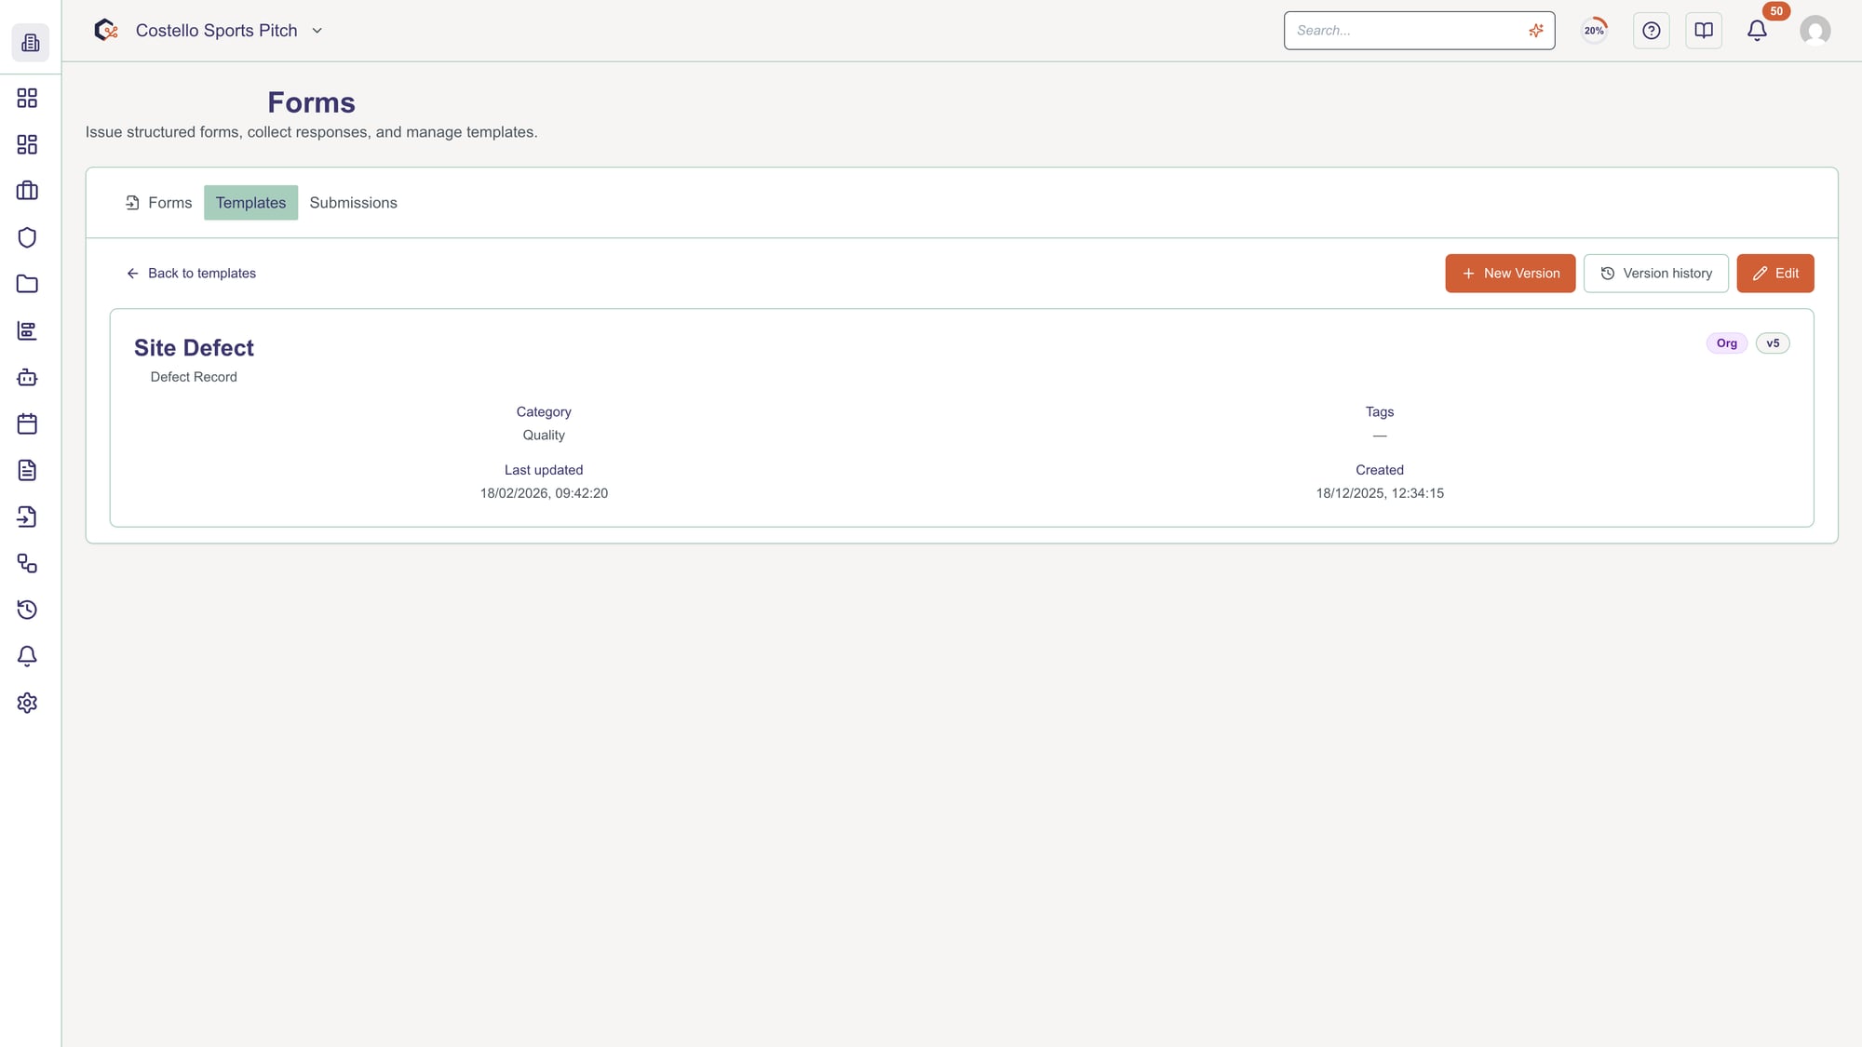Go back to templates via back link

pos(190,273)
